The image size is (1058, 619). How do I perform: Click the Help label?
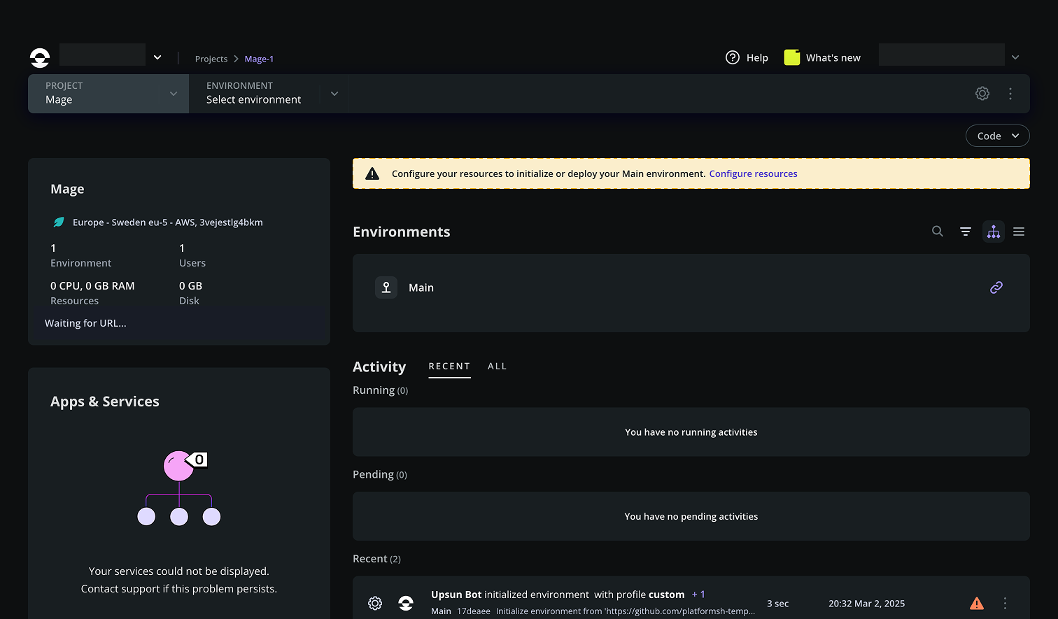(757, 57)
